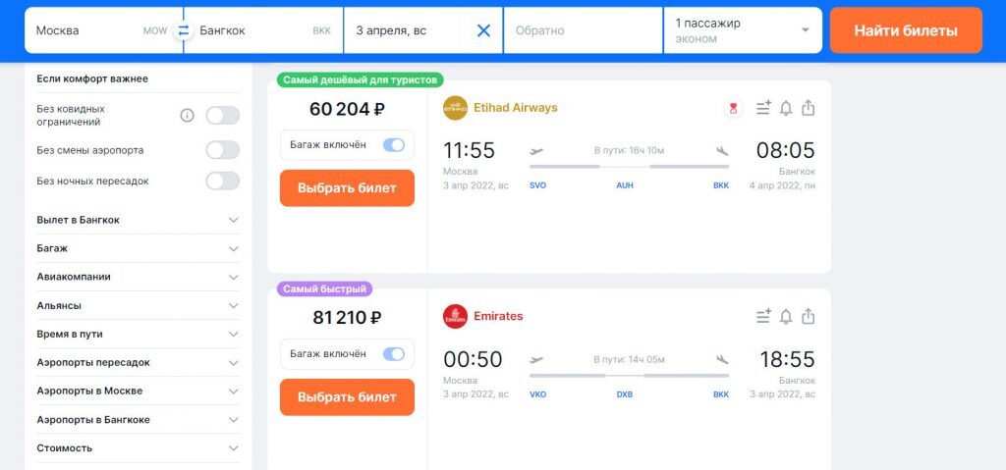Open the passenger and class dropdown
The image size is (1006, 470).
[x=743, y=30]
